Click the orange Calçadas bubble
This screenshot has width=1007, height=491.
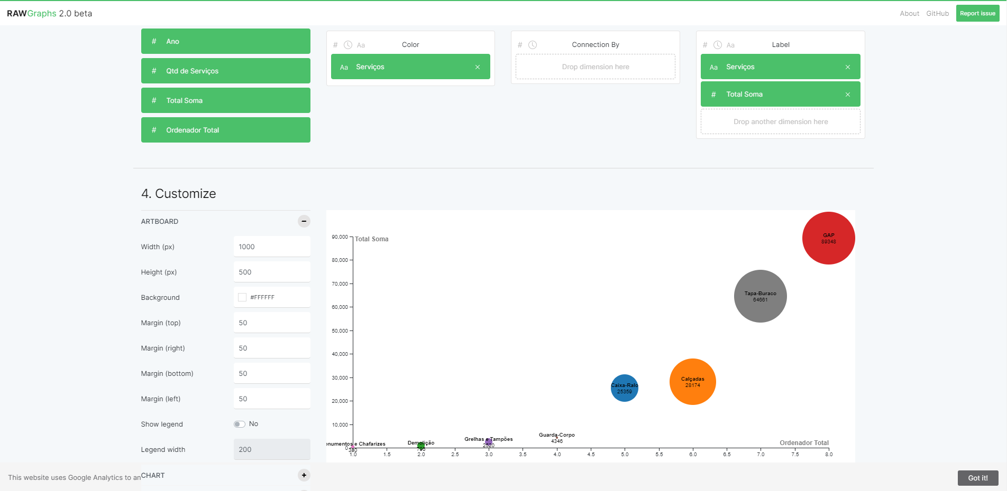pyautogui.click(x=693, y=382)
